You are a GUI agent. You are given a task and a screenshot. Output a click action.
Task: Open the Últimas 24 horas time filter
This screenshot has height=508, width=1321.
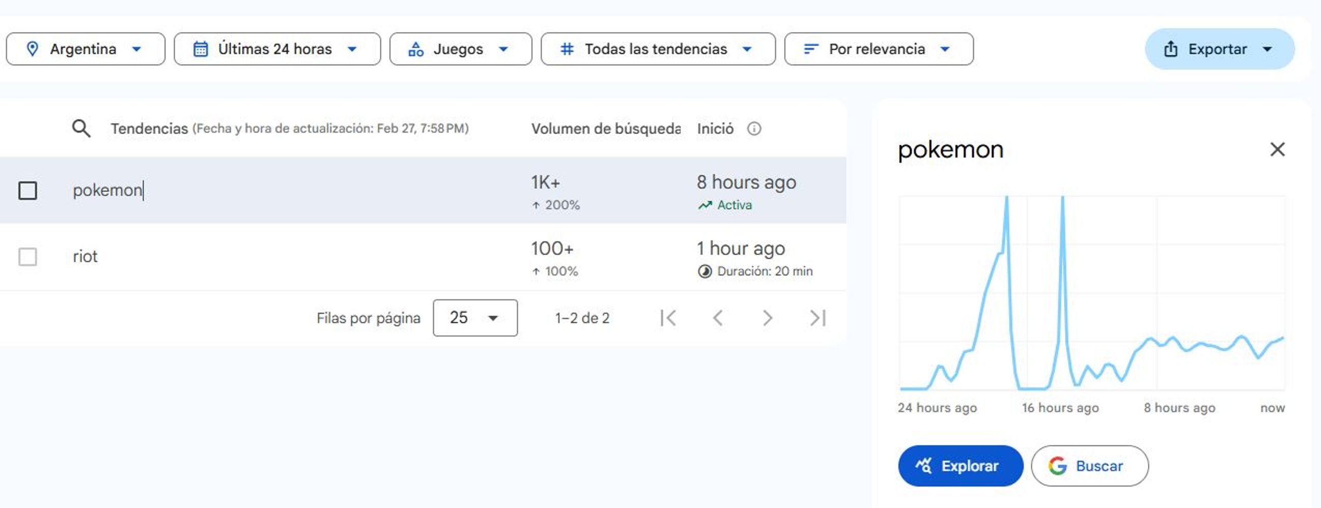click(277, 49)
